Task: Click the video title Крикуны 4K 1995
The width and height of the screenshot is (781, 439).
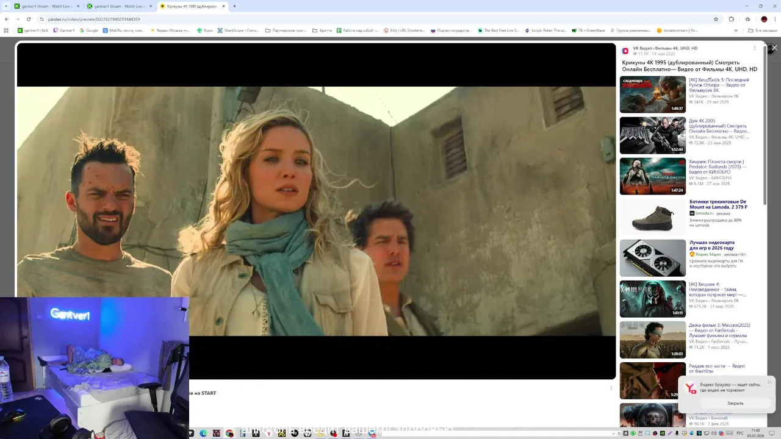Action: (689, 66)
